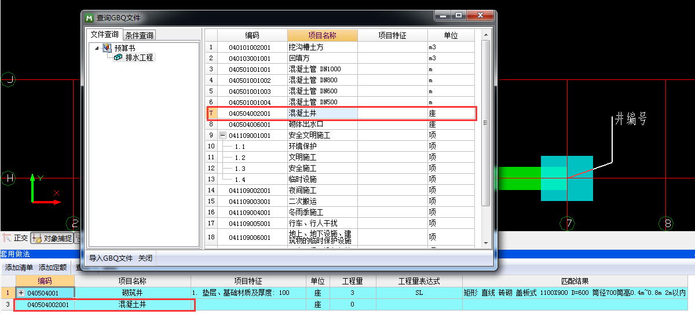Switch to the 文件查询 tab

click(x=104, y=35)
